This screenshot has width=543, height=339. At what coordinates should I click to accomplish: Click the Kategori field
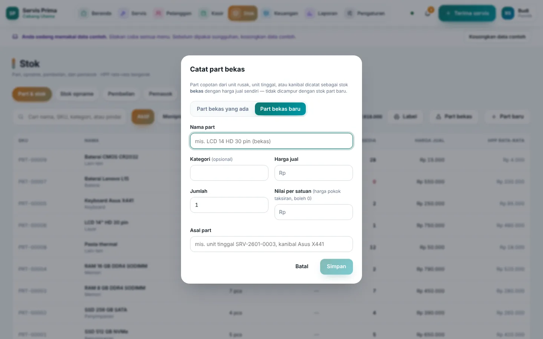click(x=229, y=173)
